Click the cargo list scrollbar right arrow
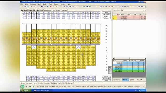 (145, 58)
